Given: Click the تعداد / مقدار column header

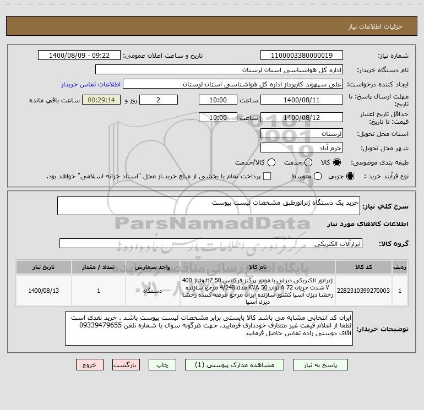Looking at the screenshot, I should click(x=99, y=267).
